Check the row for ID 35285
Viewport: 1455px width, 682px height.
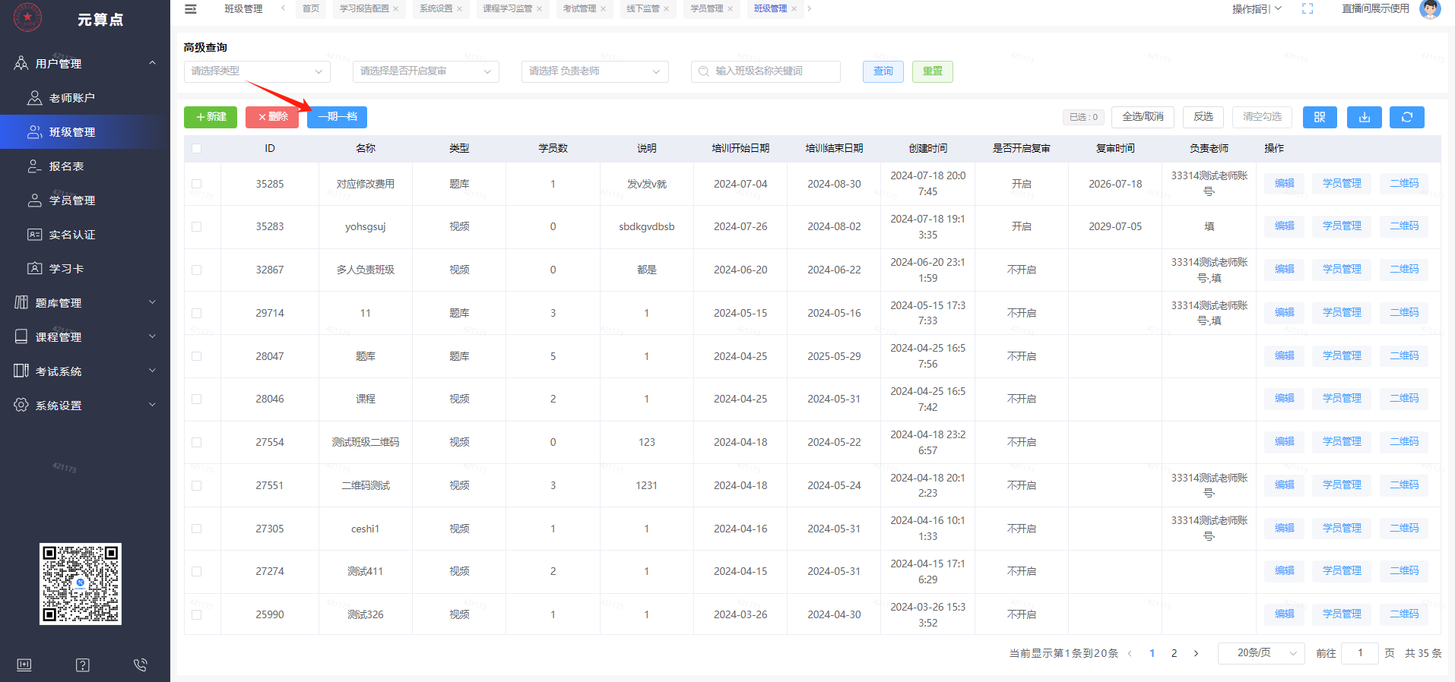[x=197, y=184]
